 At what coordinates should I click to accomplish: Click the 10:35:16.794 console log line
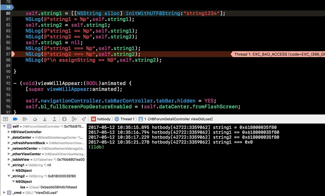pyautogui.click(x=184, y=132)
